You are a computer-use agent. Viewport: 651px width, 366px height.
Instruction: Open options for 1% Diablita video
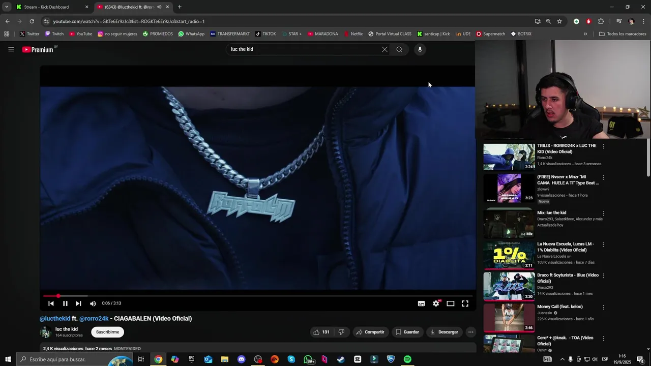tap(604, 245)
